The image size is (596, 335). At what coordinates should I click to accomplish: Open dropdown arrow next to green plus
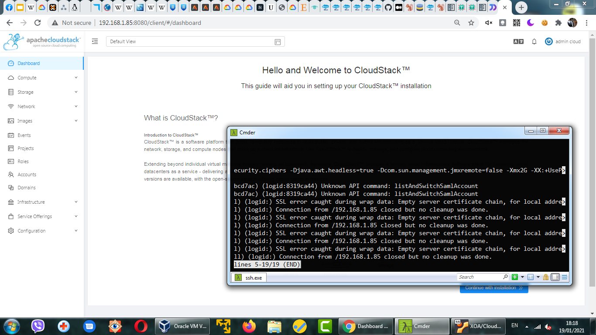[522, 277]
